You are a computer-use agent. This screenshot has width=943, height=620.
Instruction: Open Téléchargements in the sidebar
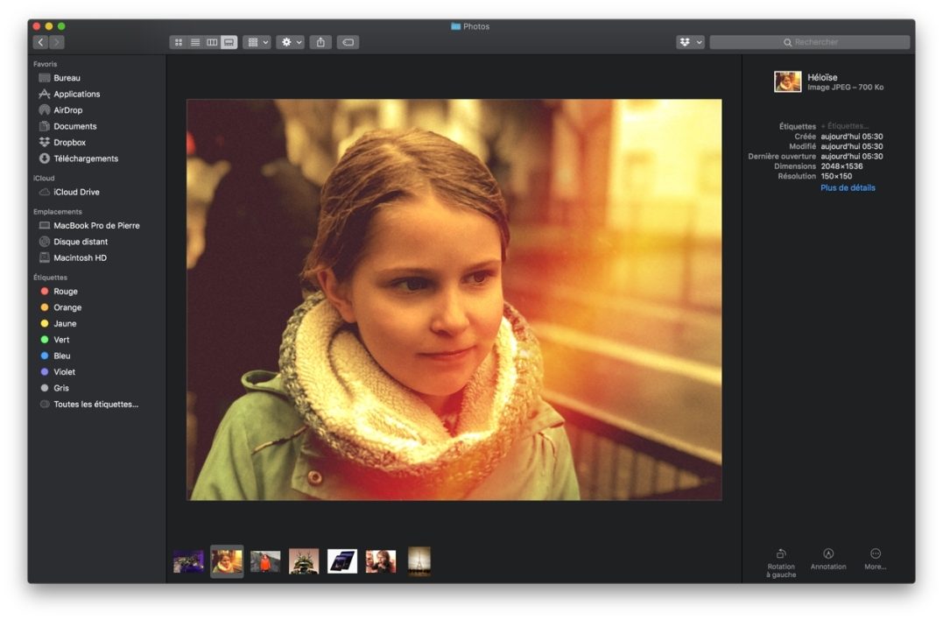pos(85,159)
